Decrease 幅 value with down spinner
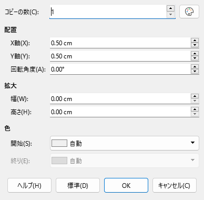Image resolution: width=204 pixels, height=200 pixels. tap(195, 101)
